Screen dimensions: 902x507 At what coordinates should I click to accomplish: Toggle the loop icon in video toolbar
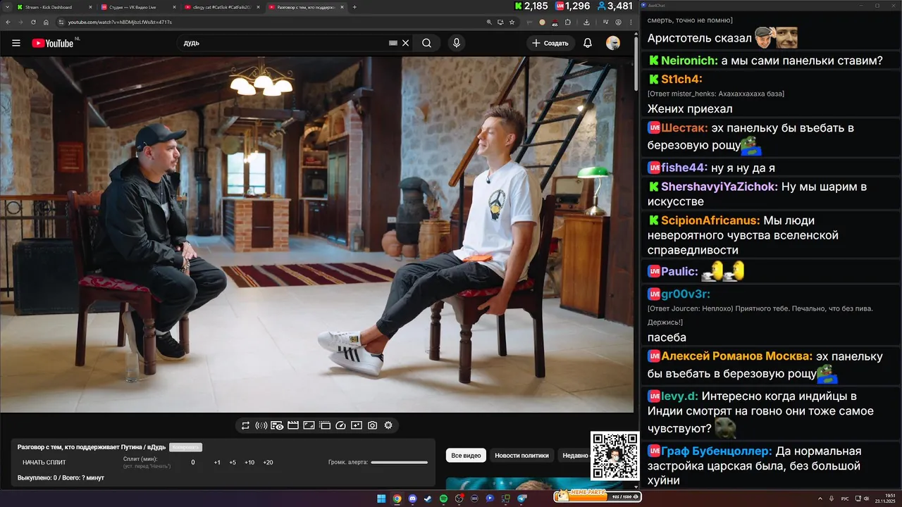coord(245,425)
